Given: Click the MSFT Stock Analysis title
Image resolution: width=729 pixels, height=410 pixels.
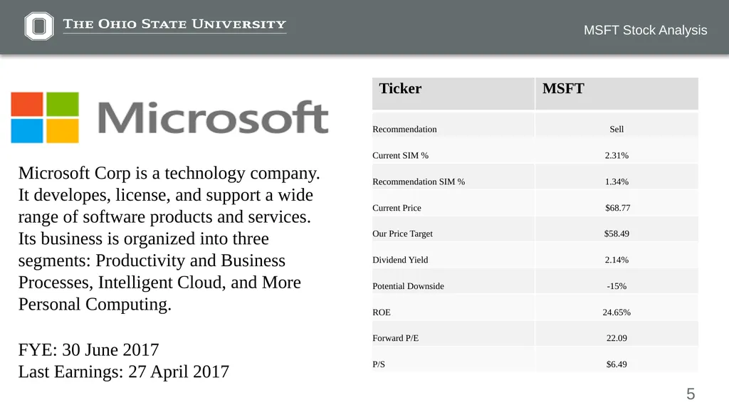Looking at the screenshot, I should tap(645, 30).
